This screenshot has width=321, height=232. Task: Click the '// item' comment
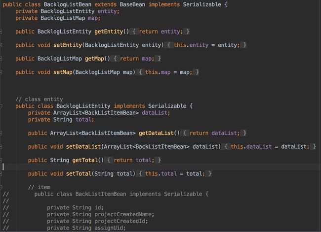click(39, 187)
